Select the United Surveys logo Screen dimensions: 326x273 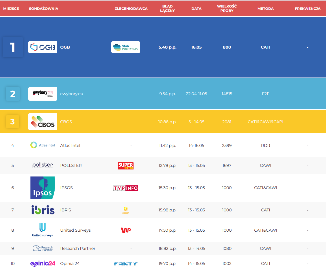coord(42,230)
